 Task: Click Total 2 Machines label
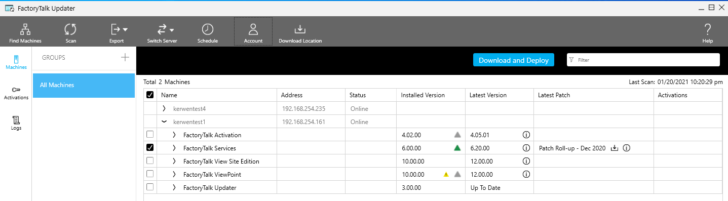(167, 82)
